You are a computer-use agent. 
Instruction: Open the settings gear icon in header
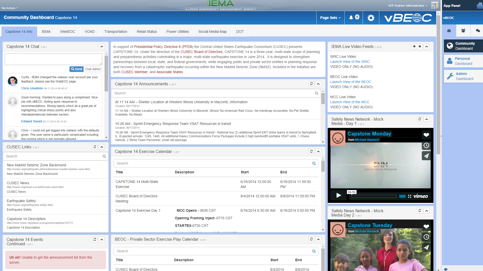(371, 18)
